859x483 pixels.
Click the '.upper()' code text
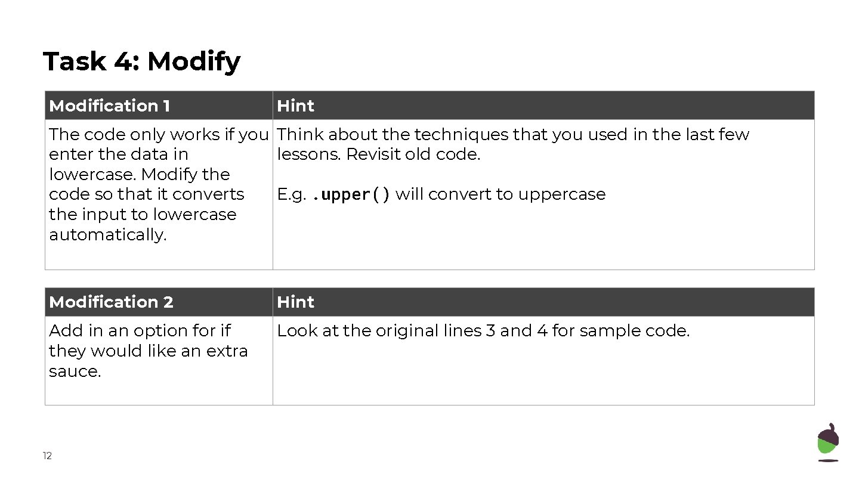tap(351, 195)
